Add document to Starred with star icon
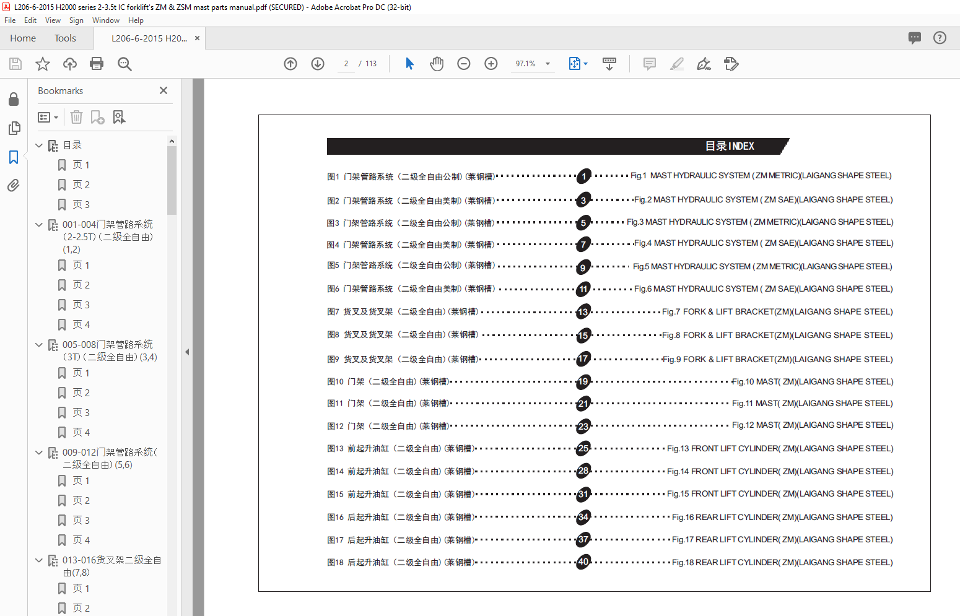 (x=43, y=64)
